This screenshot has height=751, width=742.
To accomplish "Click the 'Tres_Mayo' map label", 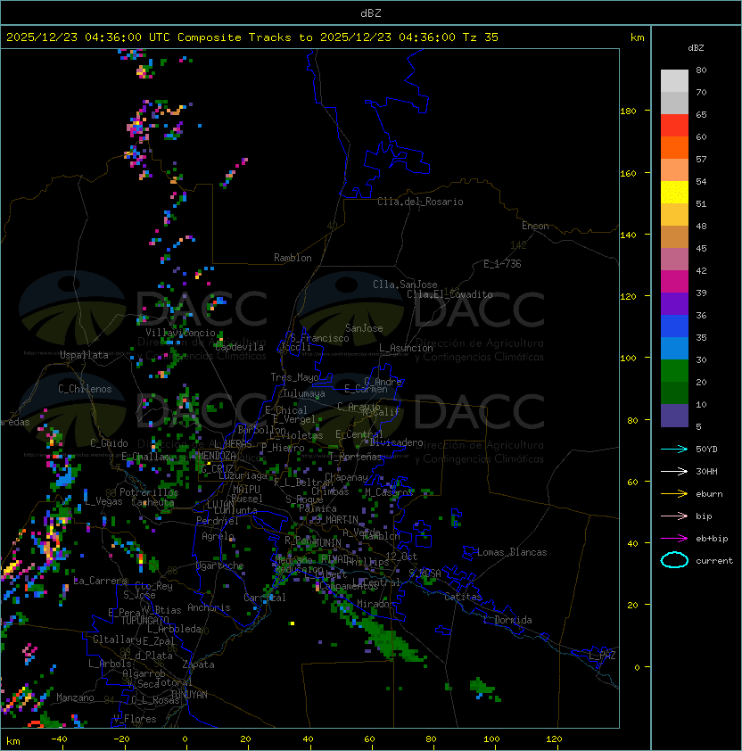I will point(294,377).
